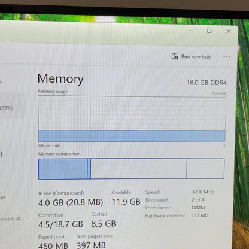Click the 16.0 GB DDR4 label
249x249 pixels.
(x=207, y=83)
